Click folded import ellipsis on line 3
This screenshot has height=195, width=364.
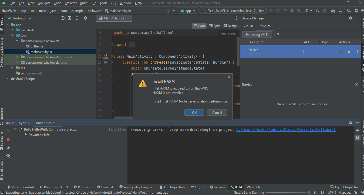point(132,45)
